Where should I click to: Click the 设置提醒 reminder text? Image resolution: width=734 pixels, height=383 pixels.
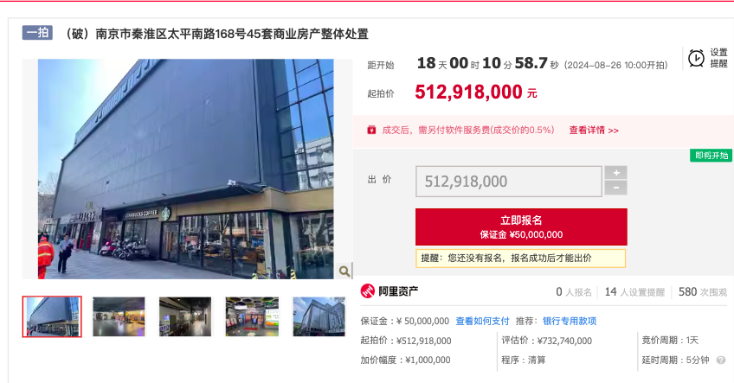718,58
